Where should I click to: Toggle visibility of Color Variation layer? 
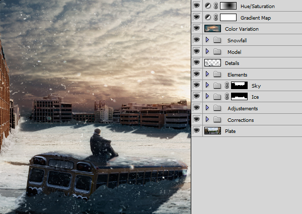[x=196, y=28]
